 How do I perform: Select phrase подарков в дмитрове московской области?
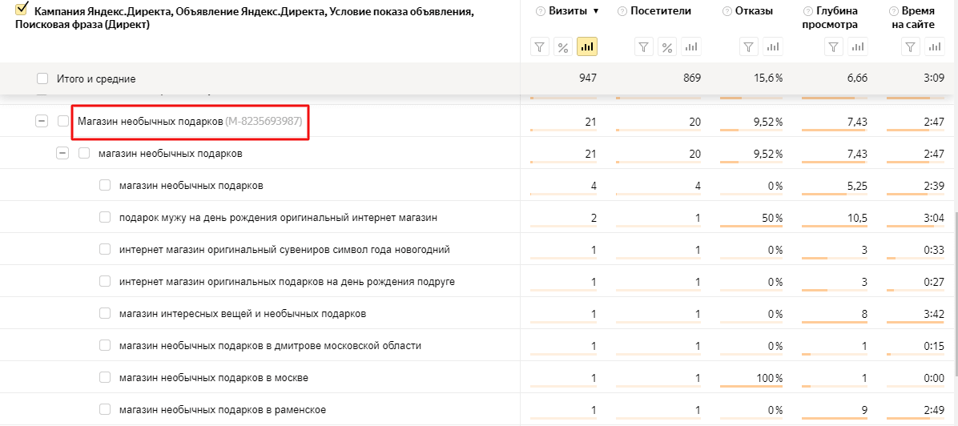click(x=270, y=346)
